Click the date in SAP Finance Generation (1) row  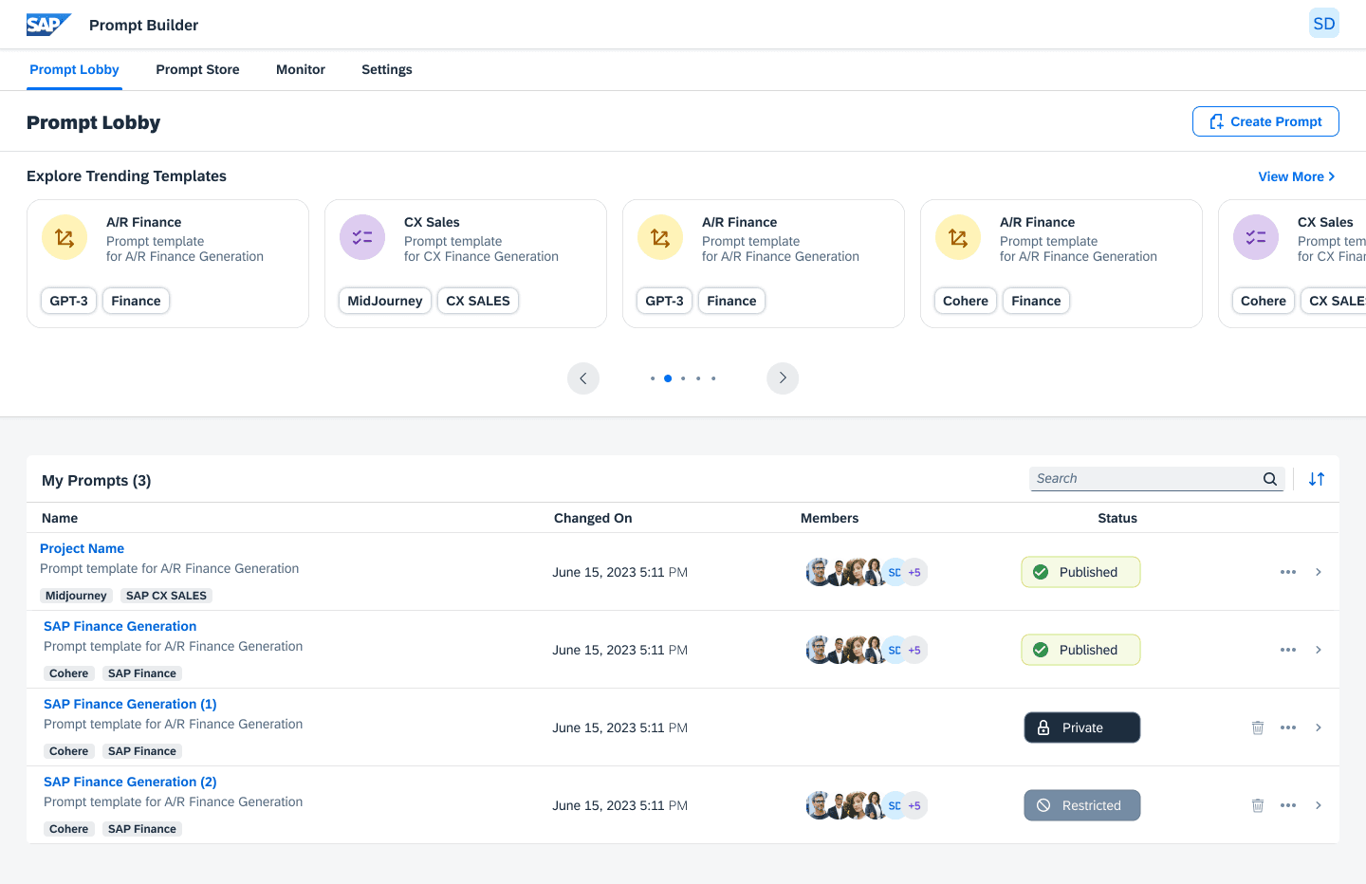click(620, 727)
